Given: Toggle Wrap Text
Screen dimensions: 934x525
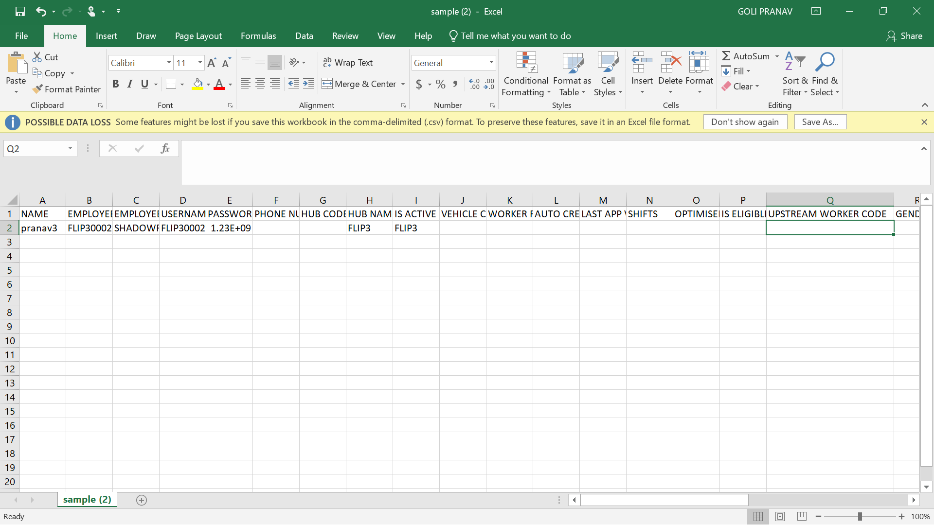Looking at the screenshot, I should coord(348,62).
